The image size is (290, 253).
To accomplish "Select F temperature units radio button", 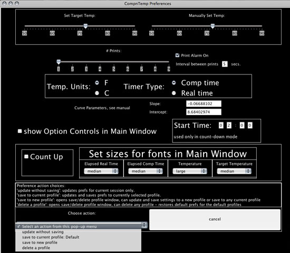I will tap(97, 83).
